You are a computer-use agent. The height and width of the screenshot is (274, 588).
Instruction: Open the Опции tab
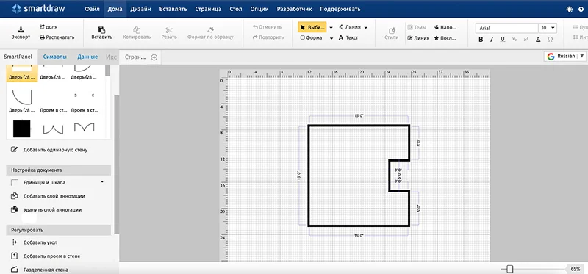[x=260, y=9]
